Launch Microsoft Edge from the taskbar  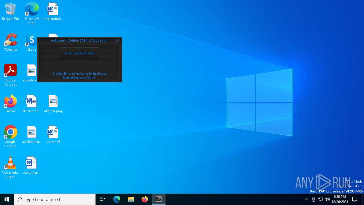tap(117, 199)
